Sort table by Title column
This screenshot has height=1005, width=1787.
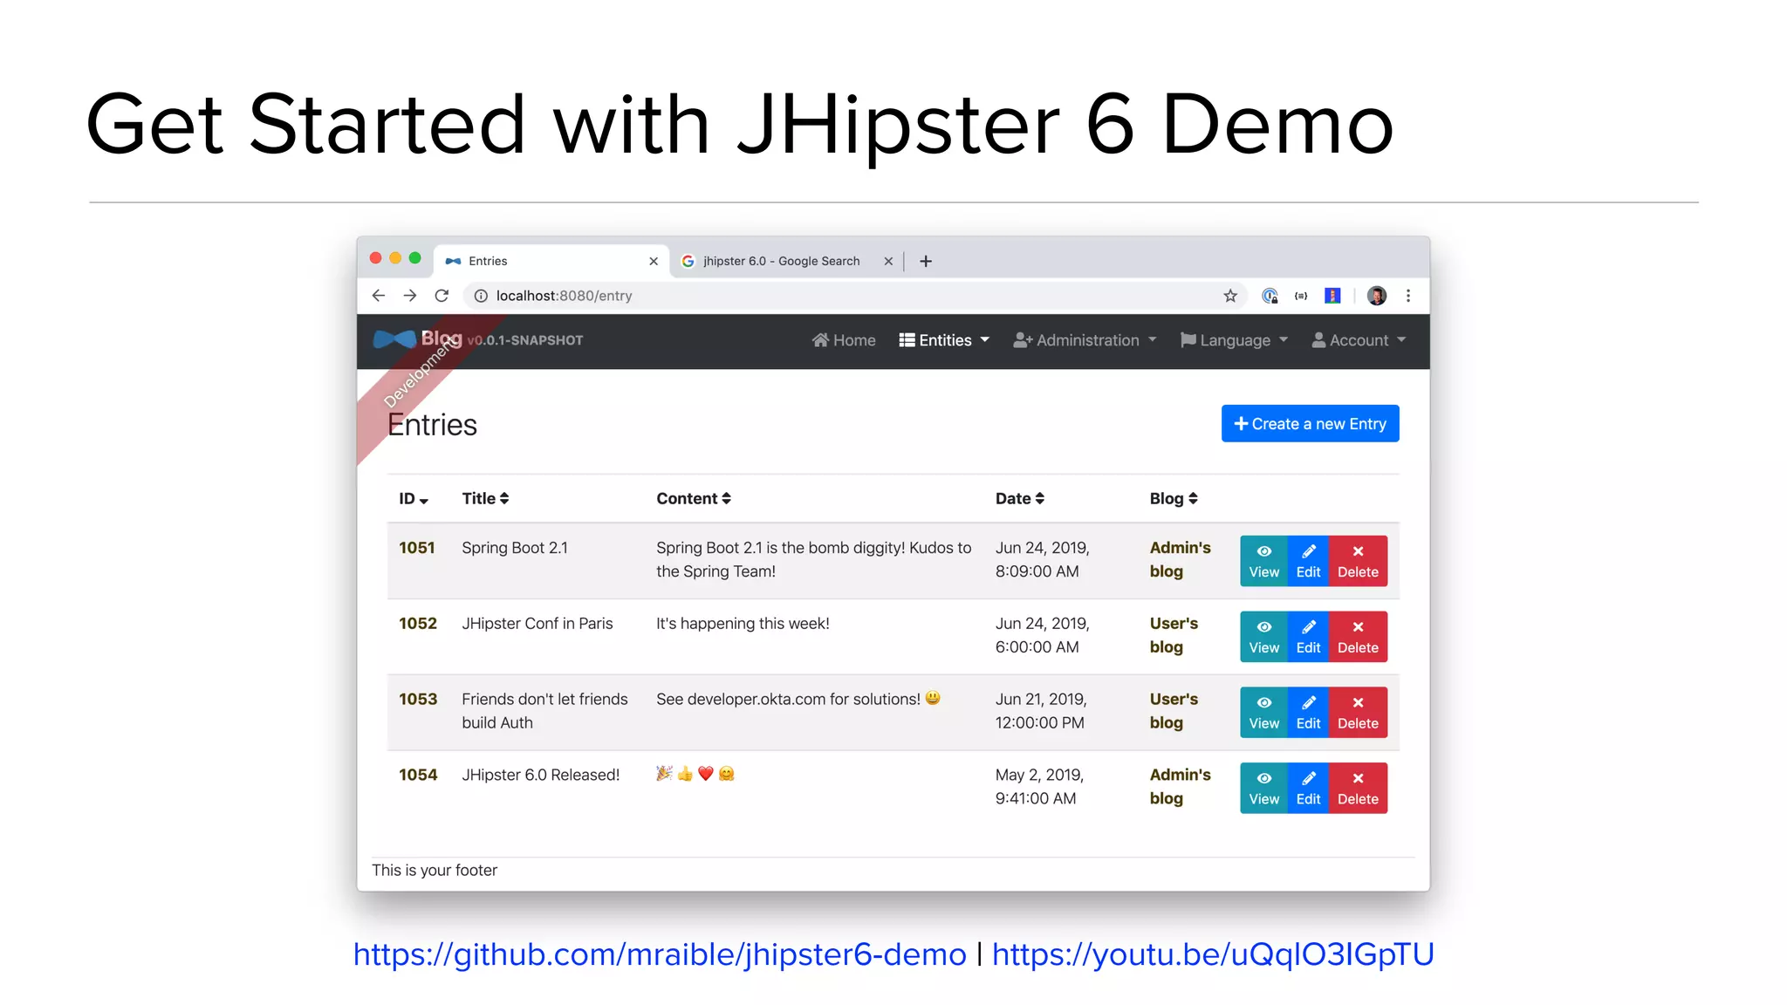tap(485, 498)
